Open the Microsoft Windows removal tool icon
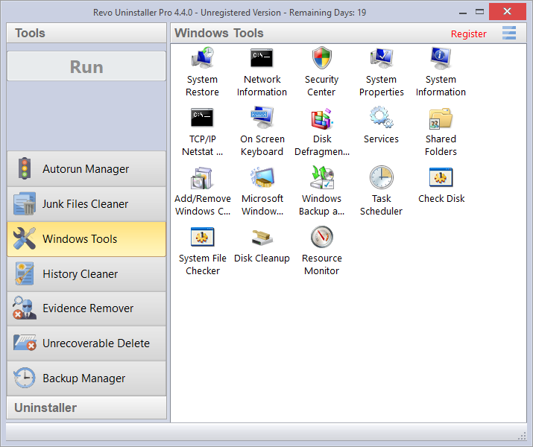The height and width of the screenshot is (447, 533). (x=262, y=177)
